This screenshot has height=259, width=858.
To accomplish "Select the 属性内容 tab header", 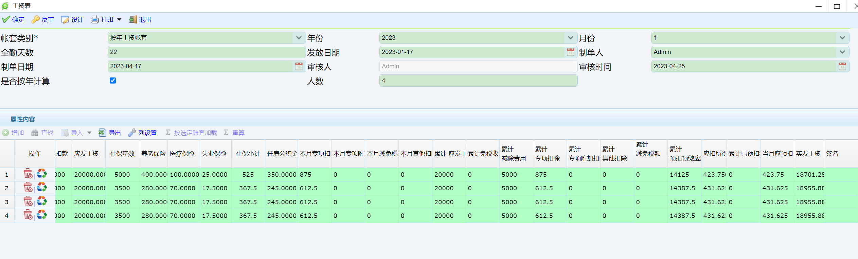I will 23,119.
